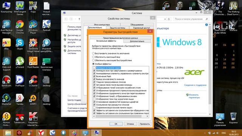The width and height of the screenshot is (242, 136).
Task: Click the clock in the taskbar
Action: pyautogui.click(x=234, y=133)
